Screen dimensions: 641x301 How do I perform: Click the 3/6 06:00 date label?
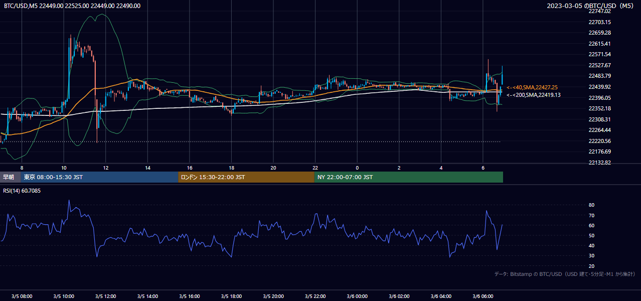pos(483,296)
